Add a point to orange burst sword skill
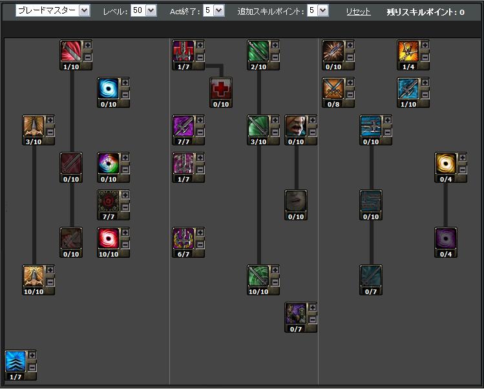The height and width of the screenshot is (389, 484). pyautogui.click(x=350, y=45)
